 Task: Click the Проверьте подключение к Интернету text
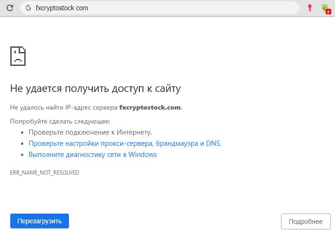coord(90,132)
